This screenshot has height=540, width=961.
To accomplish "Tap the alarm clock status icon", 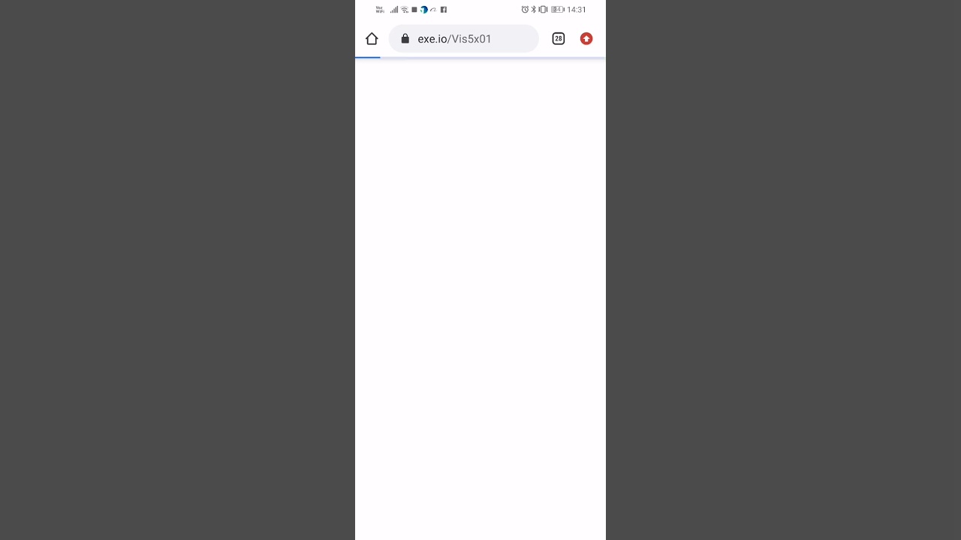I will 526,10.
